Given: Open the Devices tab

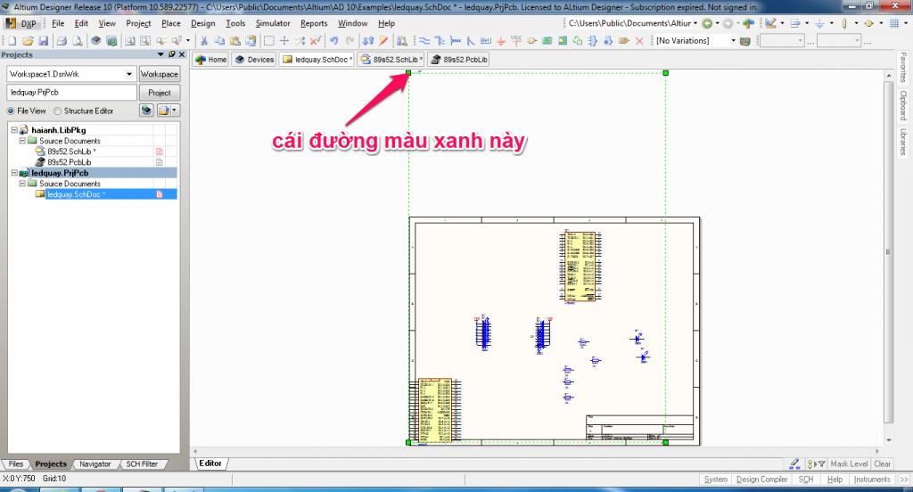Looking at the screenshot, I should tap(254, 60).
